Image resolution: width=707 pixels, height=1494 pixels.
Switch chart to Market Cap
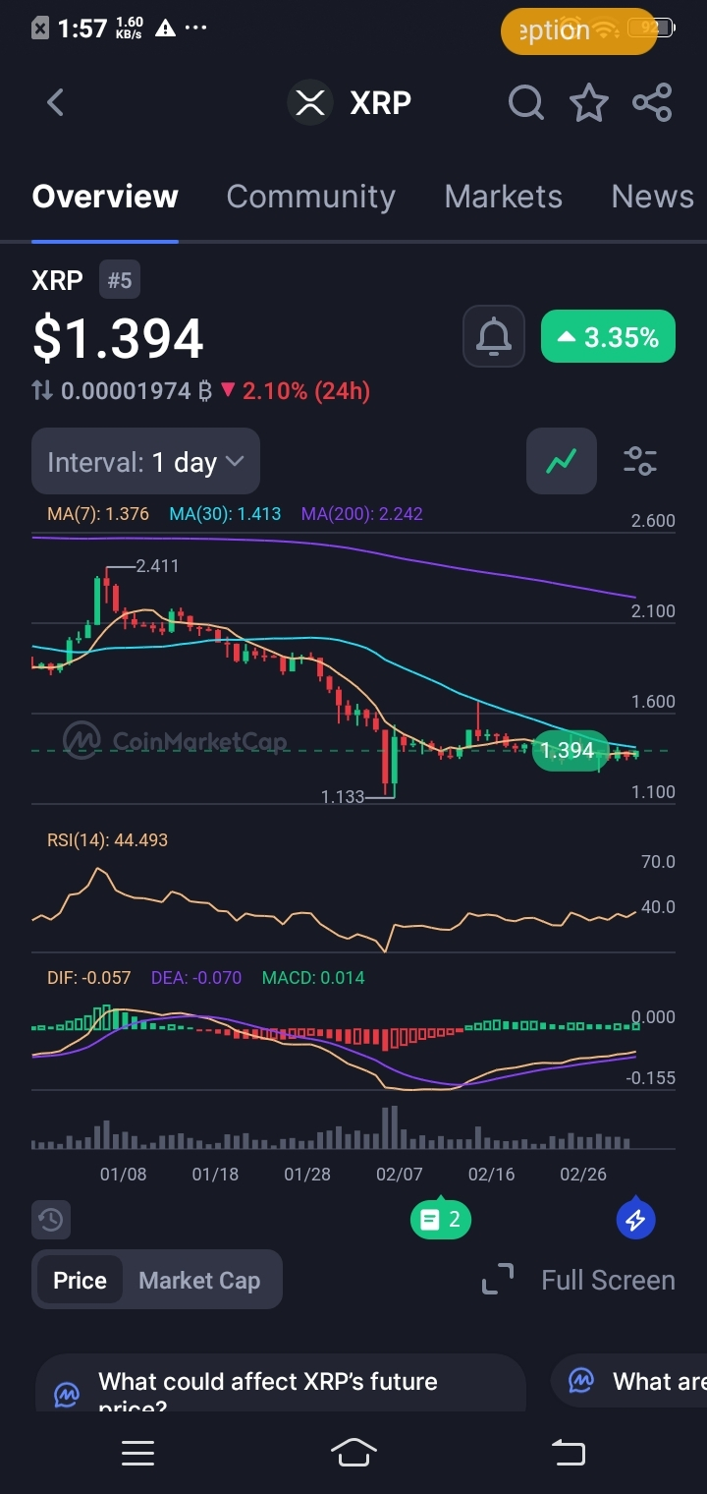199,1280
